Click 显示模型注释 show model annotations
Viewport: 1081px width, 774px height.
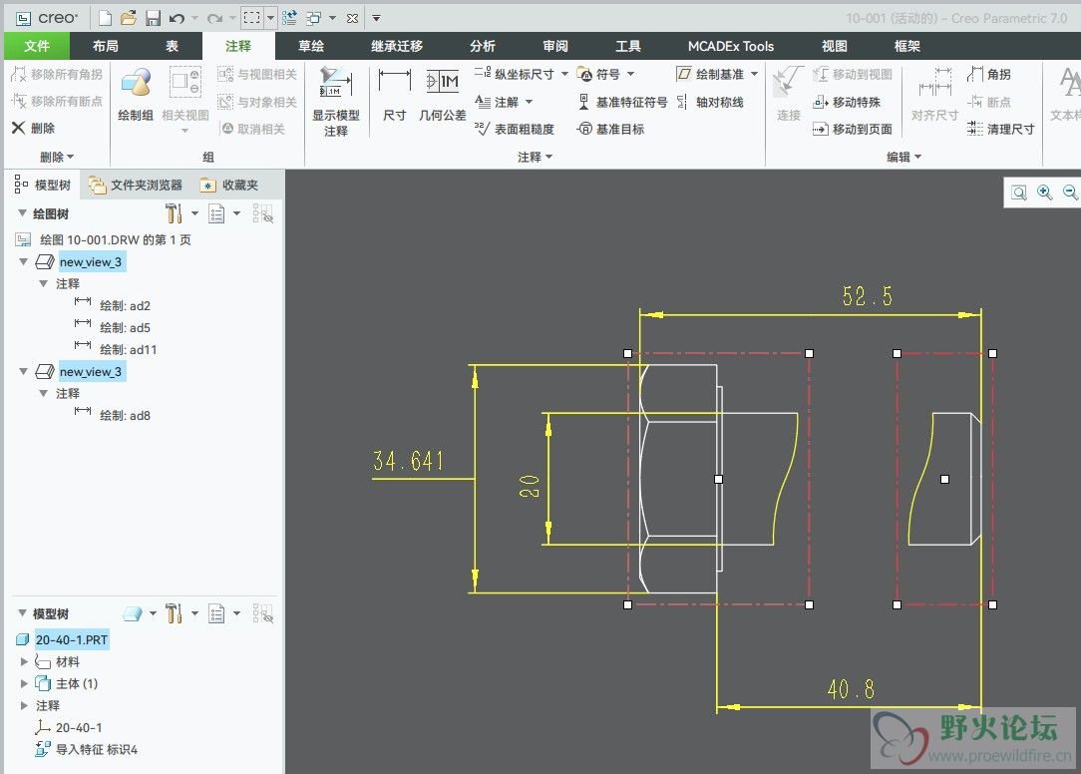click(x=336, y=102)
